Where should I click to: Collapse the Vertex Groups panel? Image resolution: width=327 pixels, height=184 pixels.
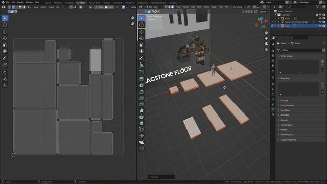(x=301, y=56)
